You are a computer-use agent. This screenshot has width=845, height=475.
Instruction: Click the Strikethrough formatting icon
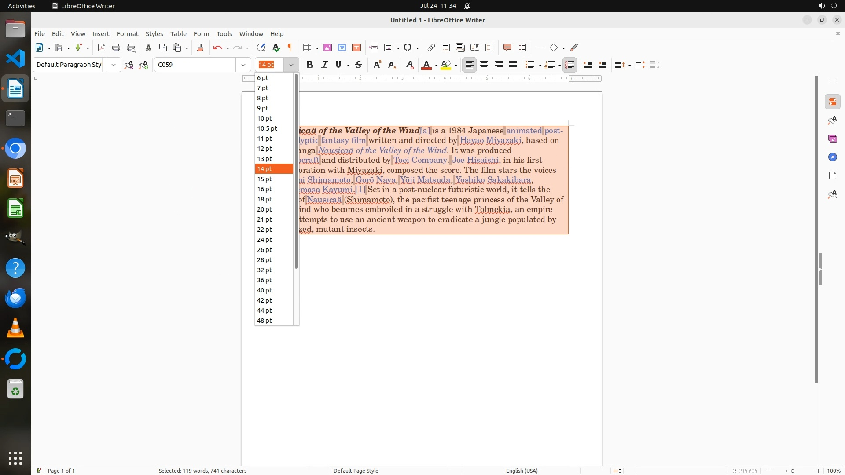click(x=359, y=65)
